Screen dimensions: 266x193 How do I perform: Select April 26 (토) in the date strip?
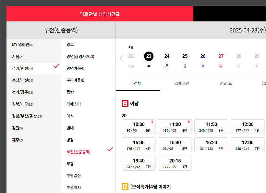203,56
